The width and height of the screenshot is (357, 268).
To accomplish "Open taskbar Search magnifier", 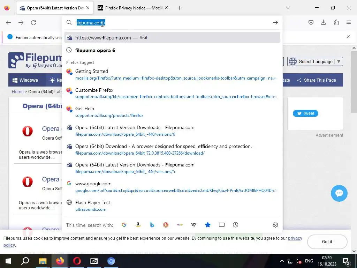I will tap(25, 261).
